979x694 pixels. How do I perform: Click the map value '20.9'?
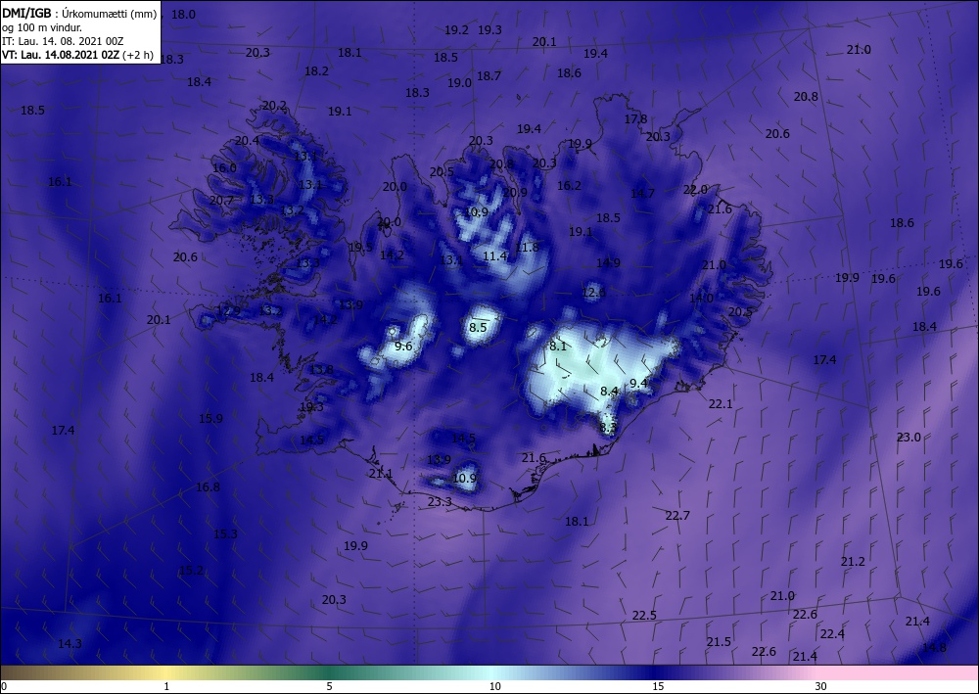515,193
